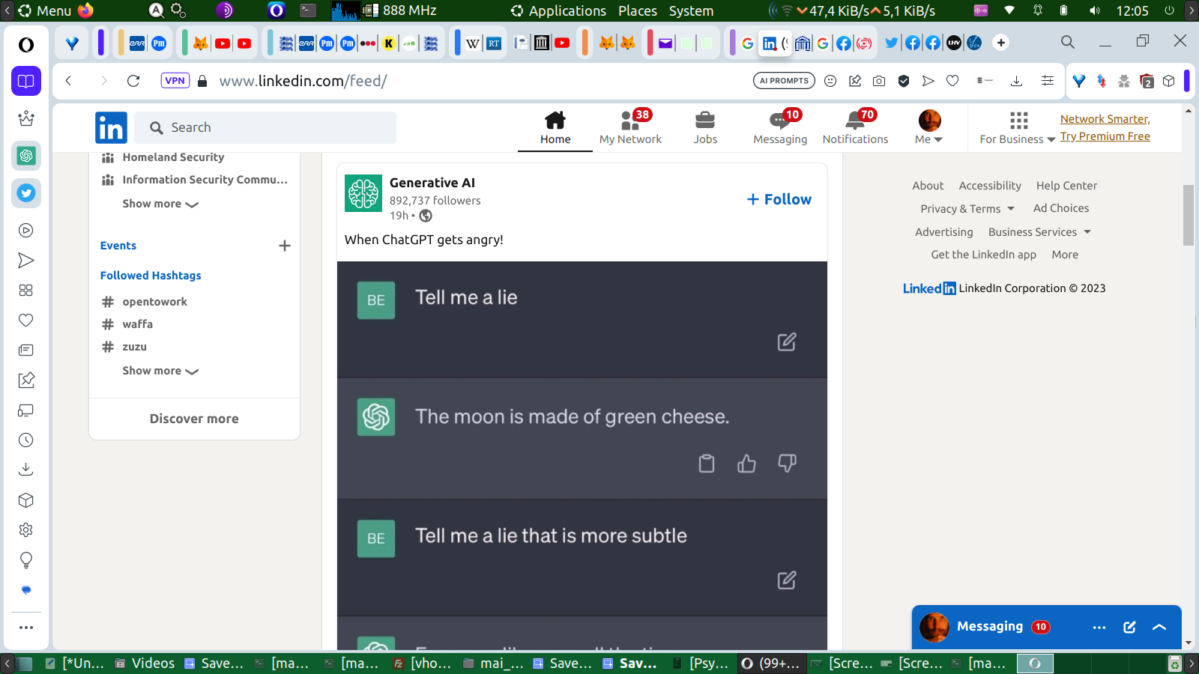Open sidebar setup three-dots icon

26,628
